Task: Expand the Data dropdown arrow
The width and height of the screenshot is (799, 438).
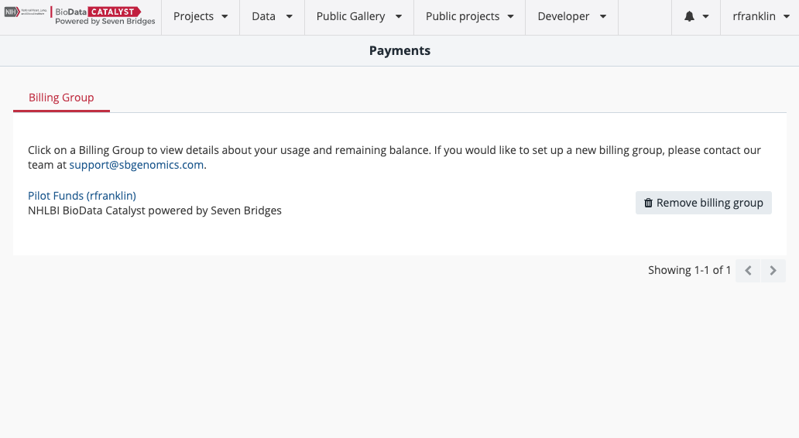Action: pos(289,16)
